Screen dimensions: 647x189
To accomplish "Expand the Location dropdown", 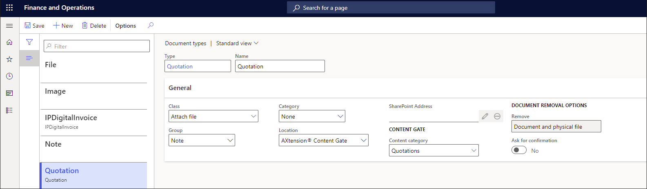I will [x=323, y=141].
